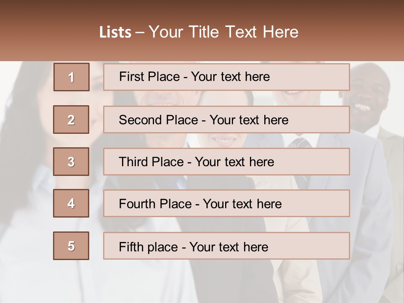The height and width of the screenshot is (303, 404).
Task: Select the First Place text box
Action: coord(194,77)
